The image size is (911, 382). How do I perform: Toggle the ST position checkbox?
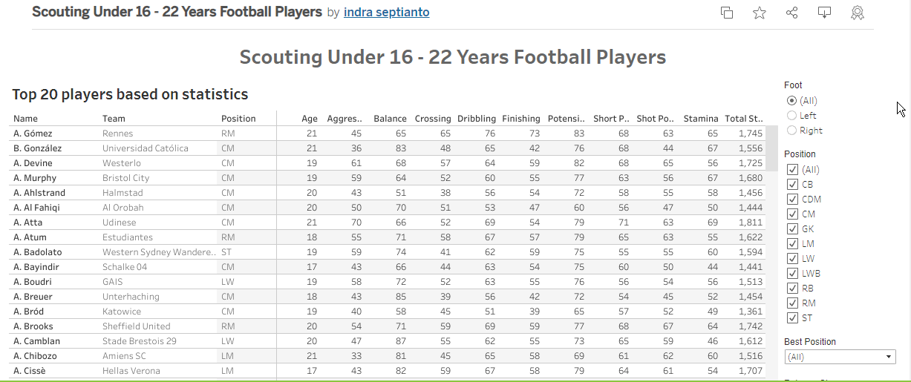[x=792, y=318]
